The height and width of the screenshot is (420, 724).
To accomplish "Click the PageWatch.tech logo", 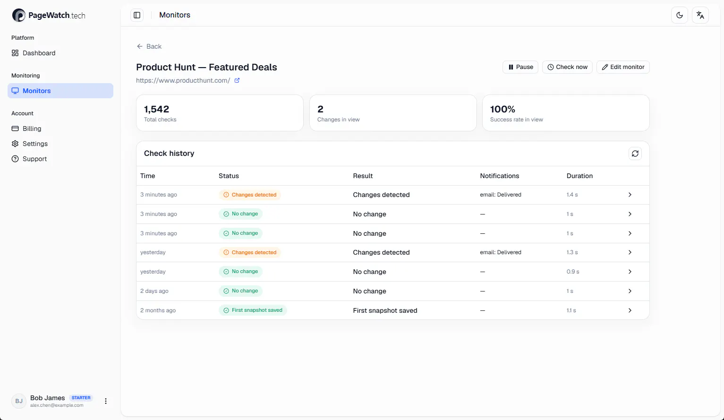I will pyautogui.click(x=49, y=15).
